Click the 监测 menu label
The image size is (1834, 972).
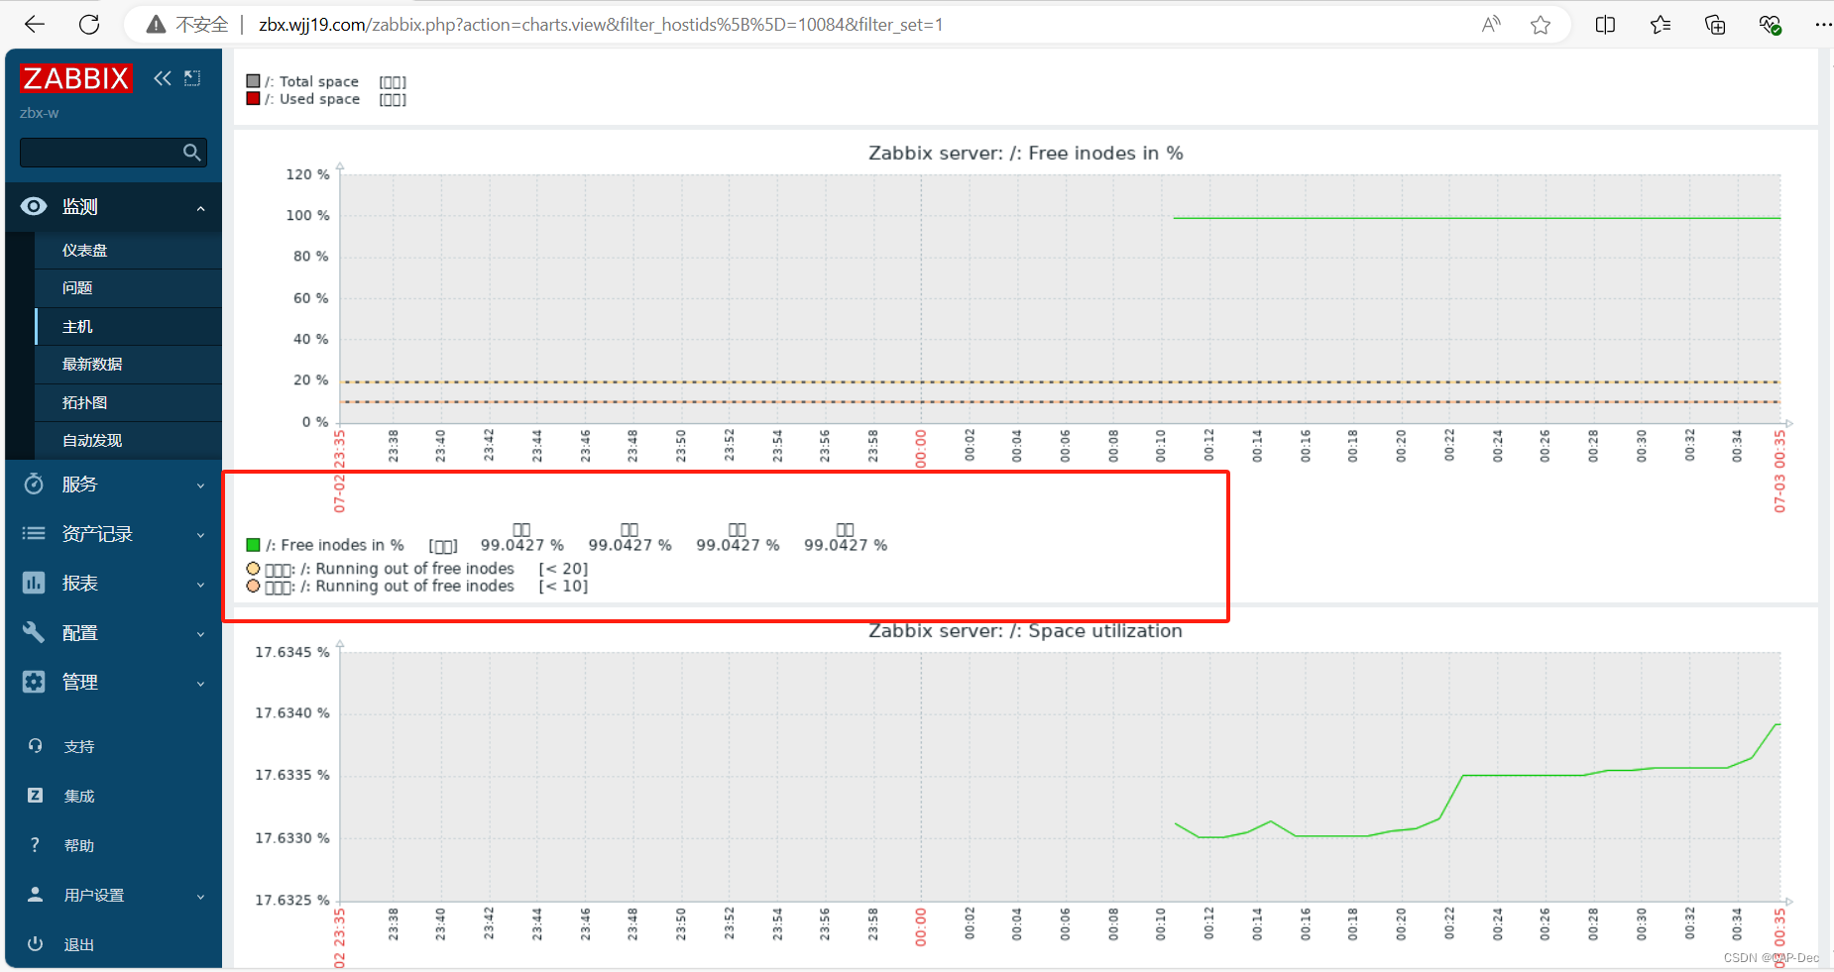click(x=80, y=206)
